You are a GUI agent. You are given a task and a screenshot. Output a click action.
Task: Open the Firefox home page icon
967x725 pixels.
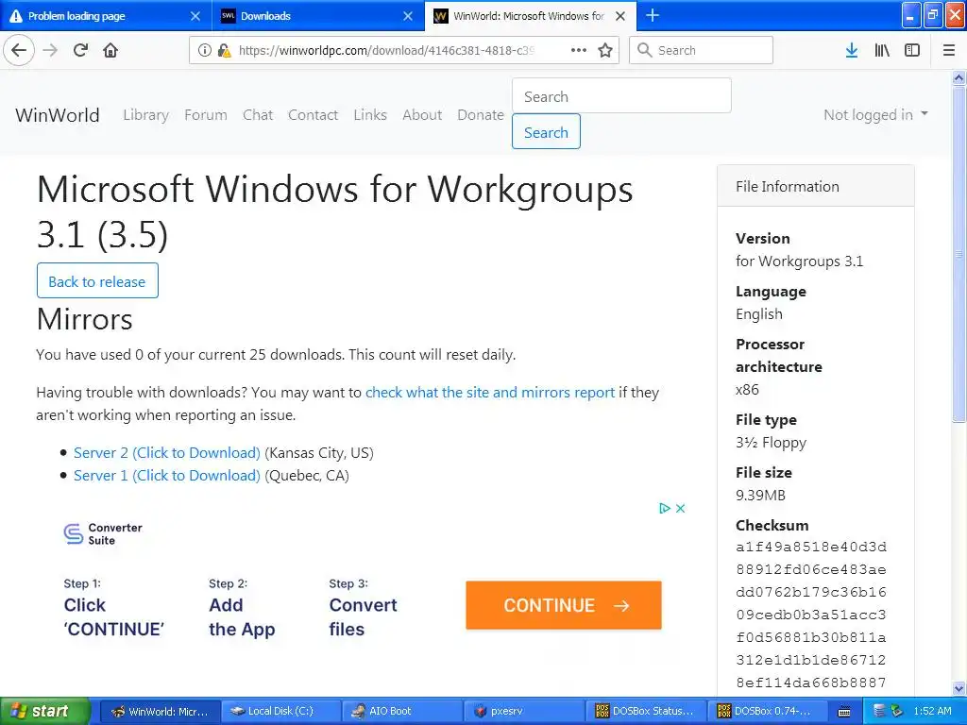click(110, 51)
